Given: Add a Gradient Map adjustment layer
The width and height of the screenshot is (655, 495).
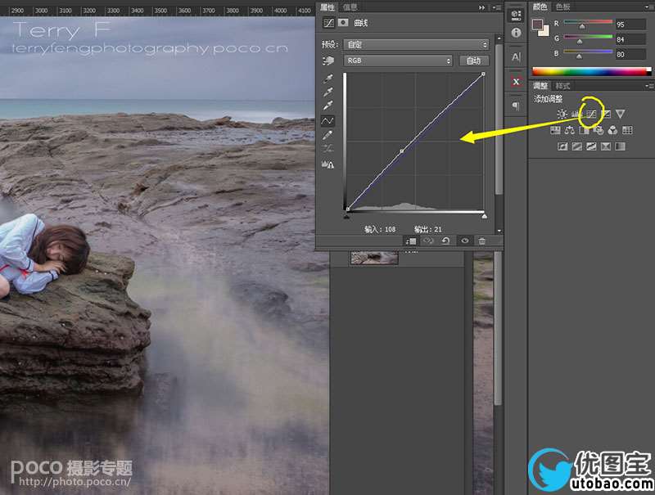Looking at the screenshot, I should [x=621, y=146].
